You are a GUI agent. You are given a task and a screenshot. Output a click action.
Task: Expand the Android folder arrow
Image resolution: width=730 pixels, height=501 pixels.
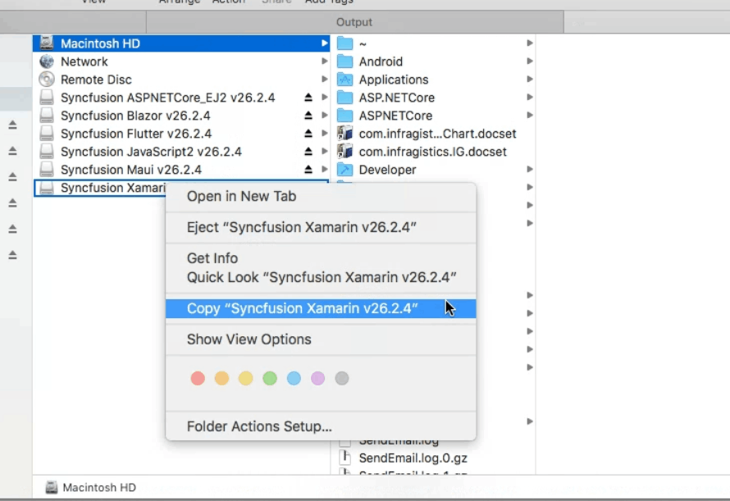pos(530,61)
